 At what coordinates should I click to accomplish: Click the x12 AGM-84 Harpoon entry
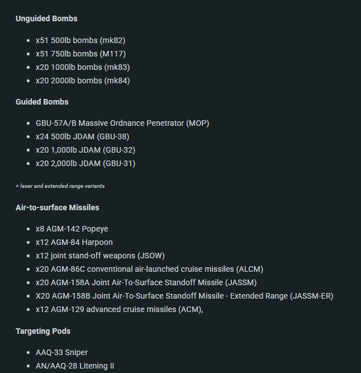pos(74,242)
